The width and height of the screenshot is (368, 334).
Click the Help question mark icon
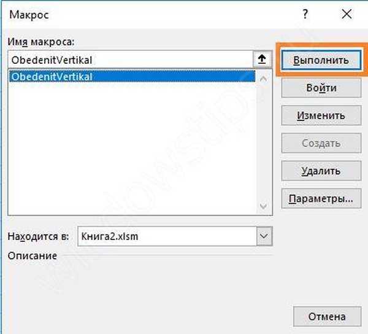tap(305, 14)
